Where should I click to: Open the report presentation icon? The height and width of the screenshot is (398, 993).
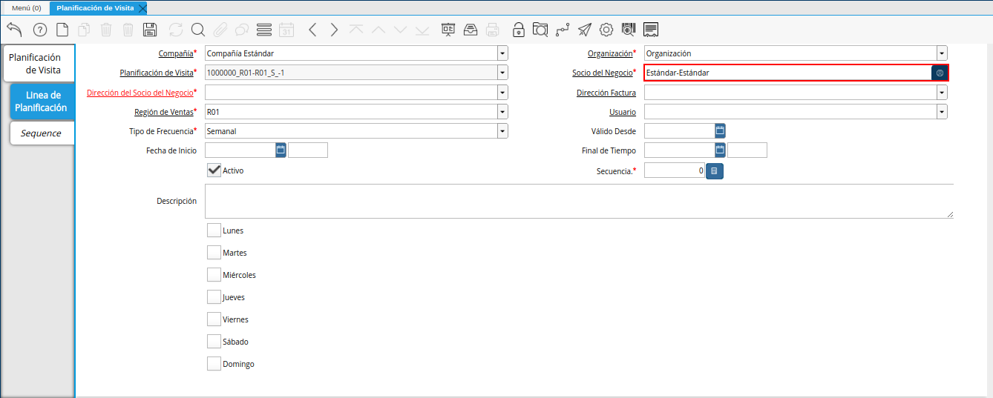(x=448, y=30)
